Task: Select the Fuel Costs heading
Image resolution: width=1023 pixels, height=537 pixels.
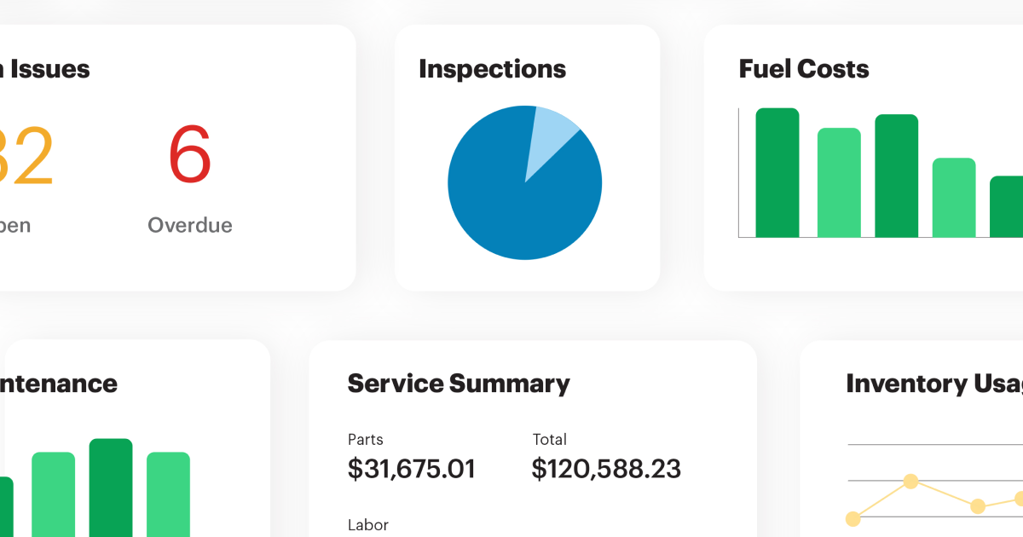Action: point(804,69)
